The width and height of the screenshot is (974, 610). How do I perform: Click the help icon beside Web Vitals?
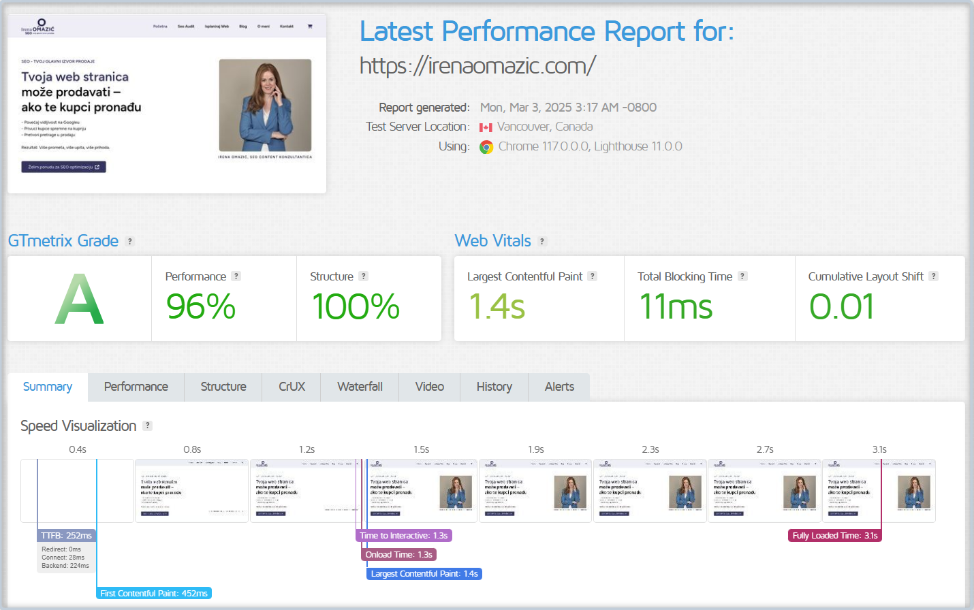(x=542, y=242)
